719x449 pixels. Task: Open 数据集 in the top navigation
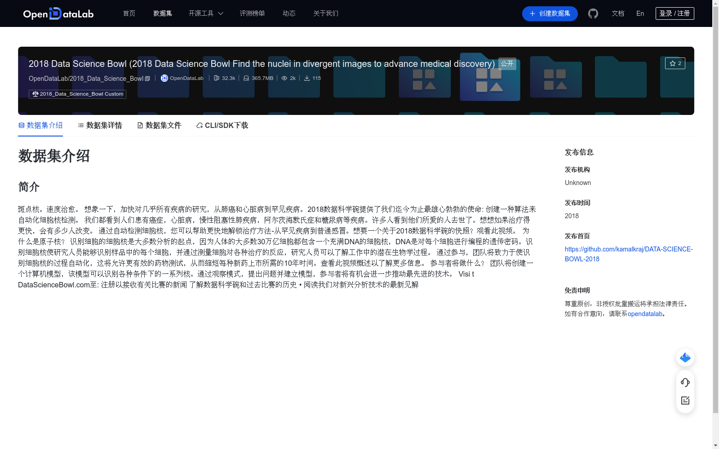pyautogui.click(x=163, y=13)
